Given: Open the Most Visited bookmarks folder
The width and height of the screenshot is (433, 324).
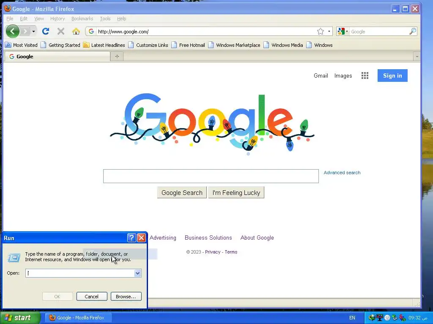Looking at the screenshot, I should [21, 45].
